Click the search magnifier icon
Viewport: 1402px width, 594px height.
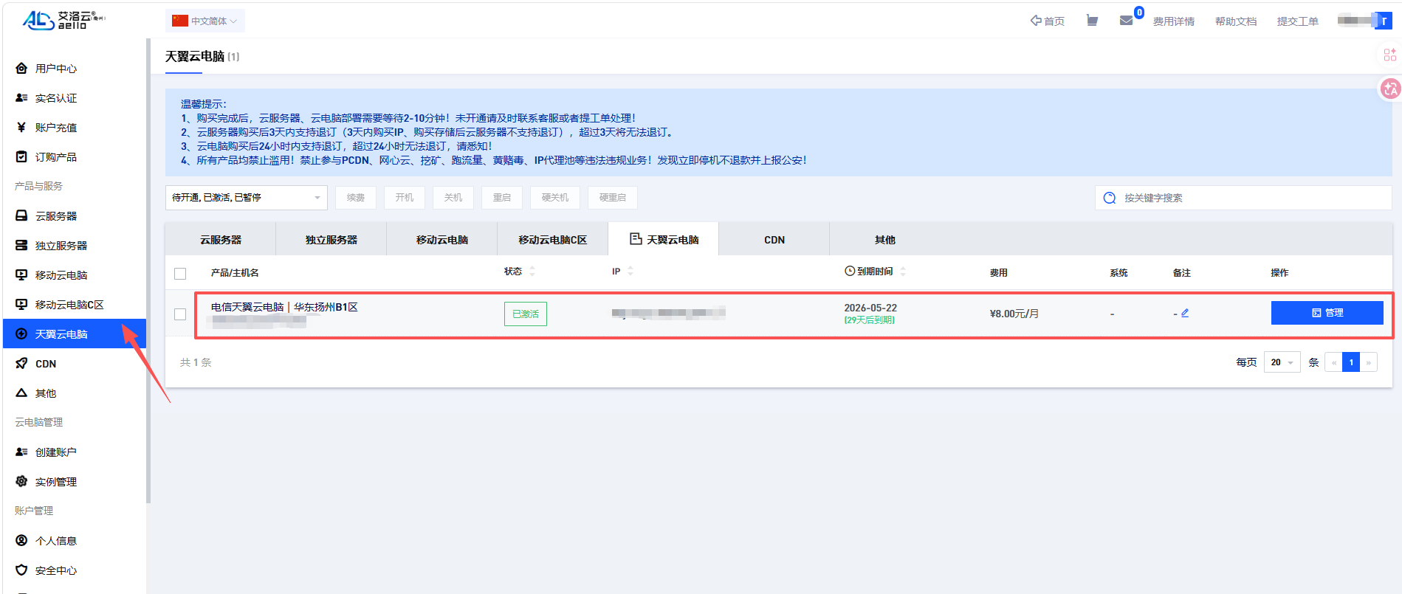pyautogui.click(x=1109, y=198)
